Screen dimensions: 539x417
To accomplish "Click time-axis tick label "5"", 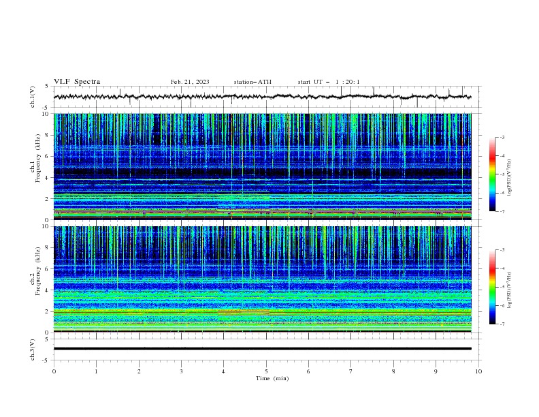I will [x=266, y=371].
